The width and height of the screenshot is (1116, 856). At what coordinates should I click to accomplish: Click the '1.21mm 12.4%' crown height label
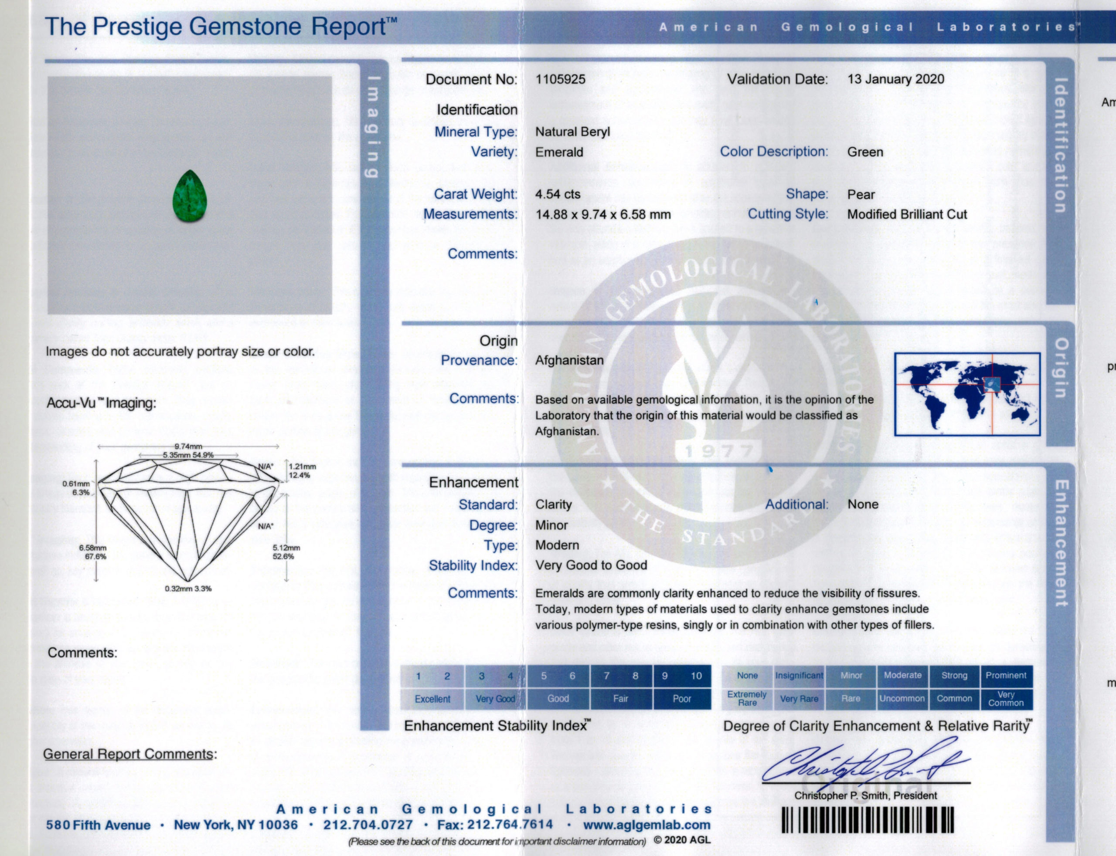coord(303,471)
